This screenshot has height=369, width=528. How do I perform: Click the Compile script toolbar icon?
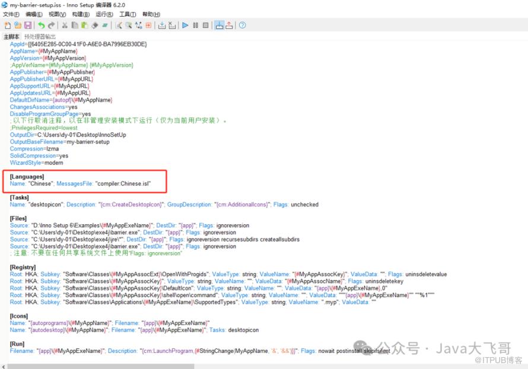pos(162,26)
